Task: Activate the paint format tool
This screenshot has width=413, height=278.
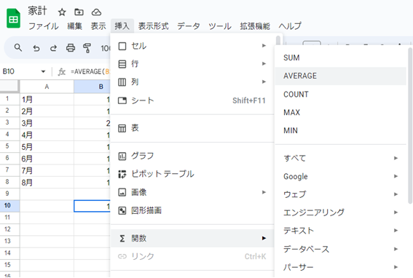Action: pos(87,48)
